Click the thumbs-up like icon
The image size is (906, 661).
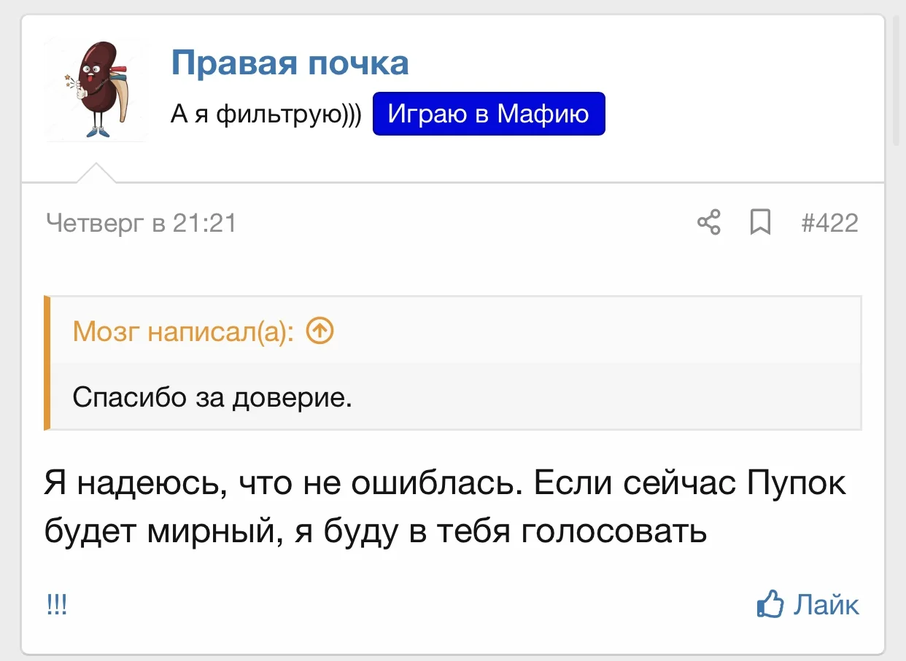click(x=770, y=605)
